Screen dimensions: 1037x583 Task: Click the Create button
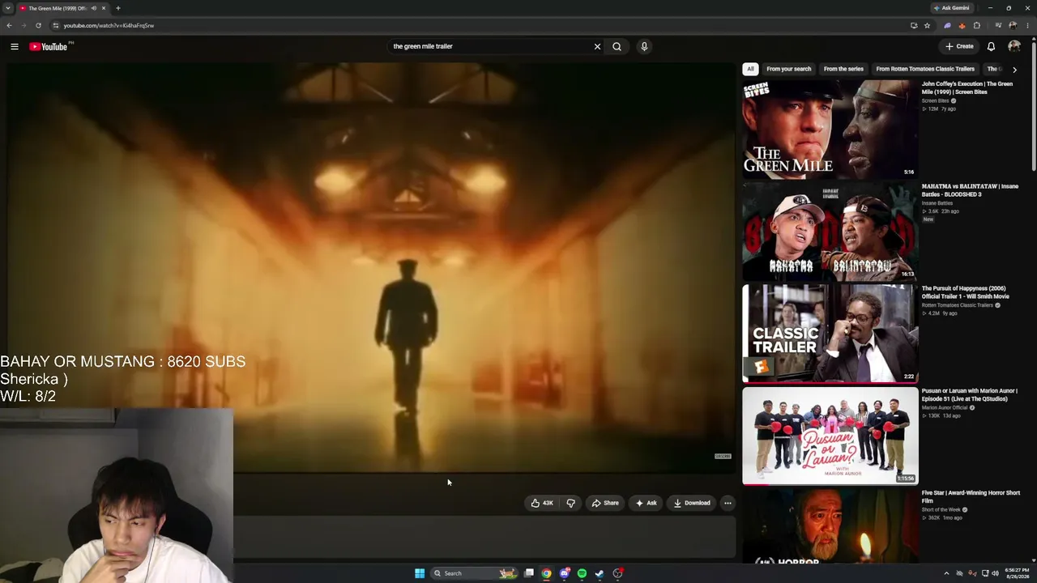[959, 46]
